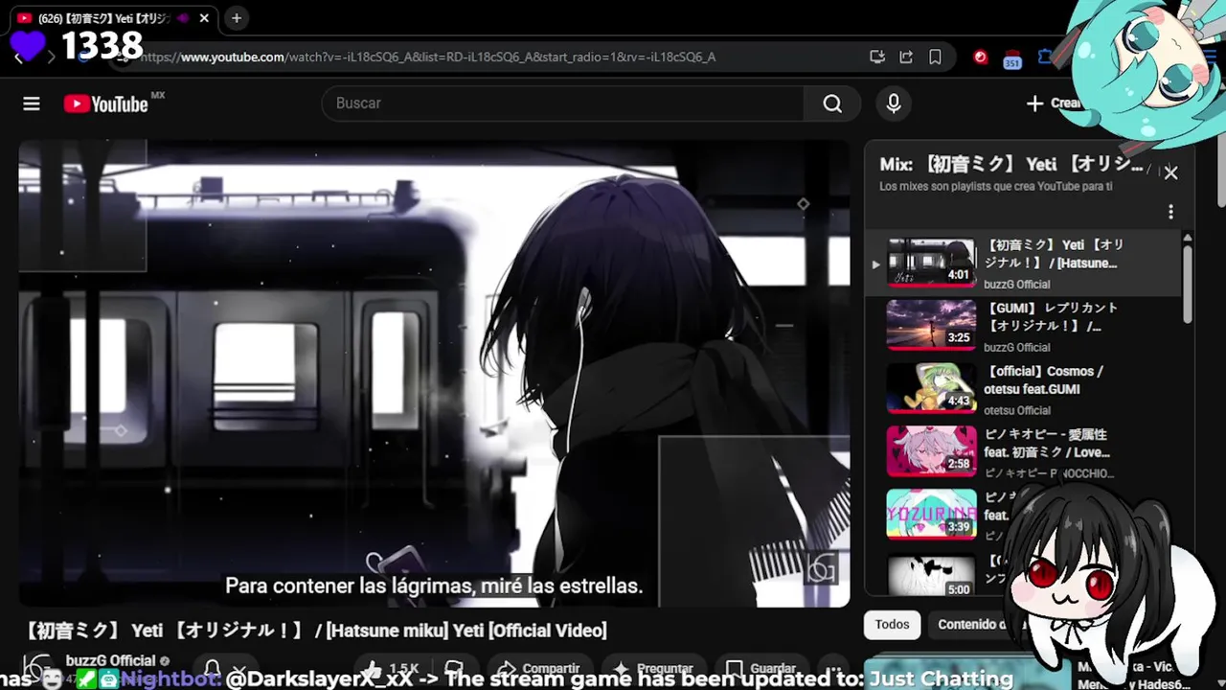Open the YouTube hamburger guide menu
Viewport: 1226px width, 690px height.
point(32,103)
